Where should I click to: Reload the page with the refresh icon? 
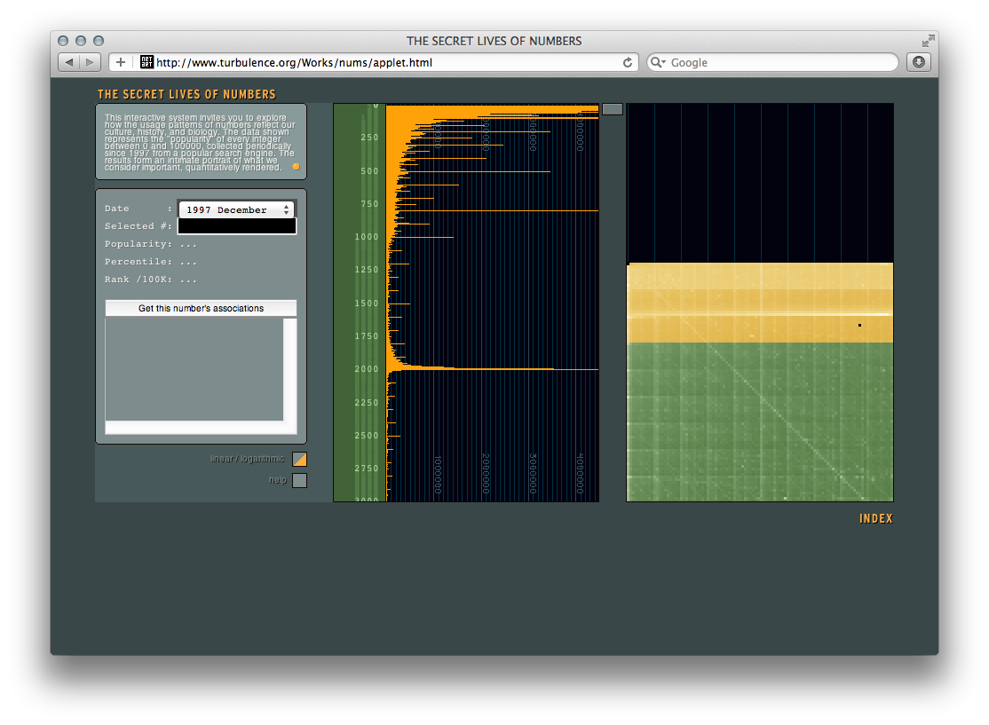(x=628, y=62)
